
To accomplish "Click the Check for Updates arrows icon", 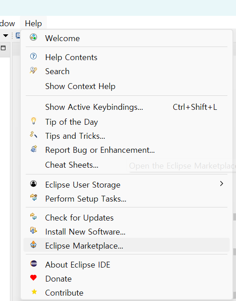I will pos(33,216).
